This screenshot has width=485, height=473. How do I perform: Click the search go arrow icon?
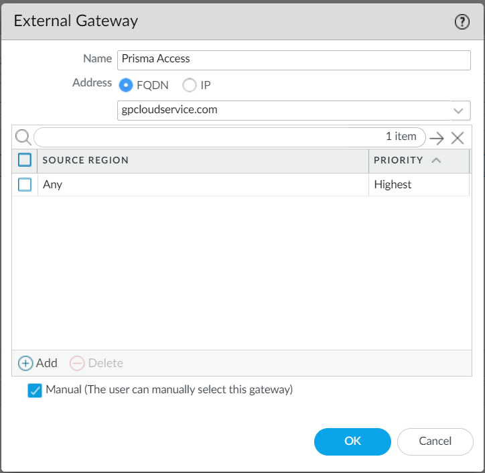(437, 138)
